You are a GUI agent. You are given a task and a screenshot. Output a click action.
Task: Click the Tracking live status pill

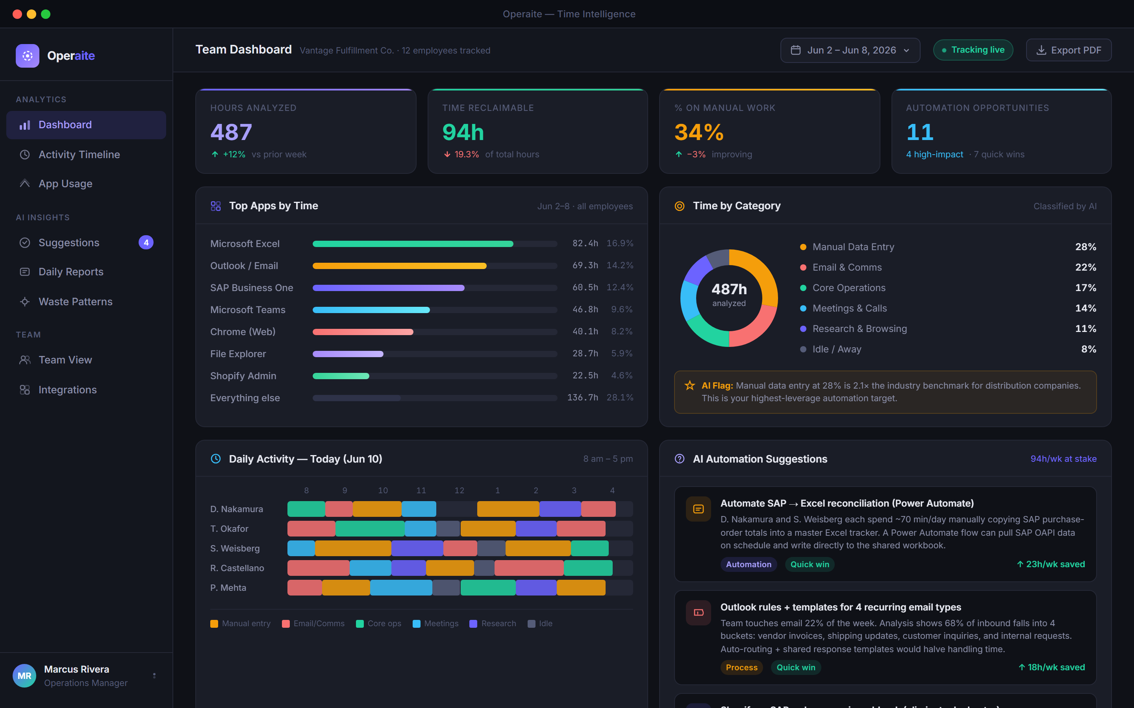[x=973, y=50]
